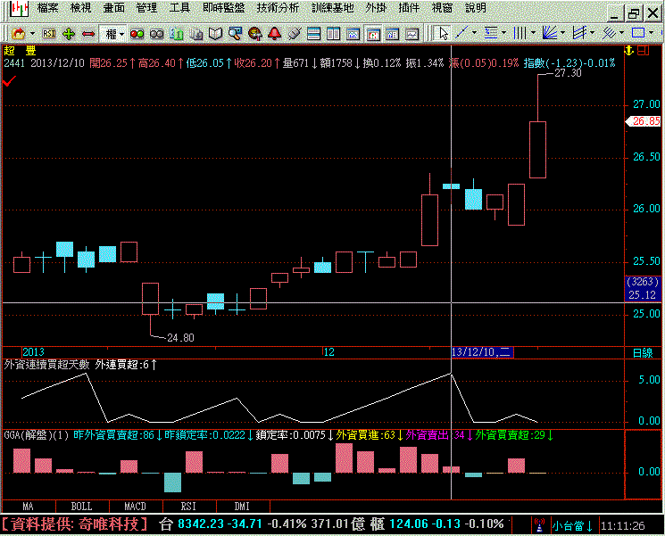This screenshot has width=665, height=536.
Task: Expand the parallel vertical lines tool dropdown
Action: 533,34
